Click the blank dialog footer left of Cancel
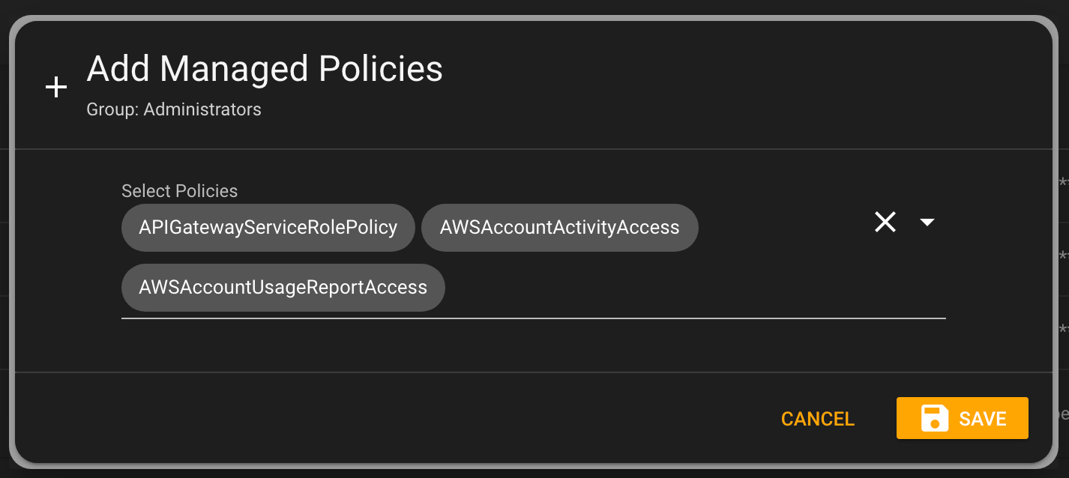This screenshot has height=478, width=1069. [390, 418]
